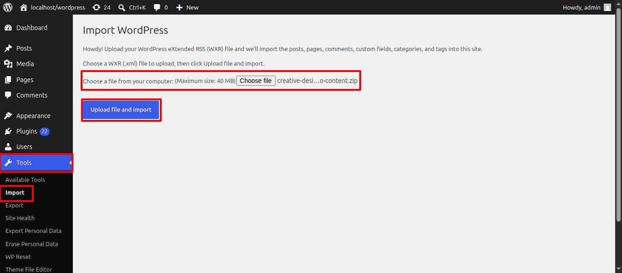Open the Plugins menu label
Viewport: 622px width, 273px height.
click(x=27, y=131)
